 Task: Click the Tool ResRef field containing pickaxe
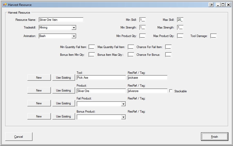click(x=147, y=78)
